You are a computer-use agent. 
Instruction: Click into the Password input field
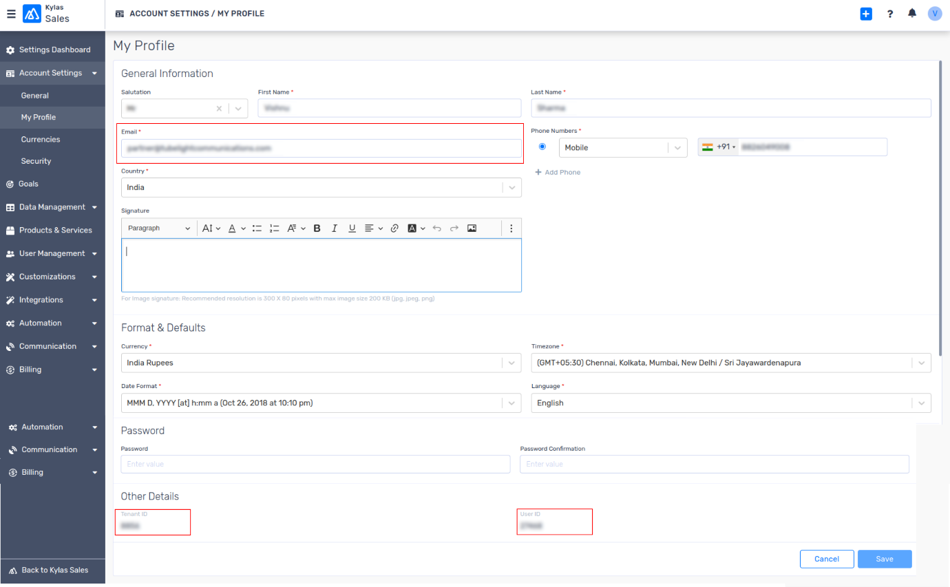[315, 465]
